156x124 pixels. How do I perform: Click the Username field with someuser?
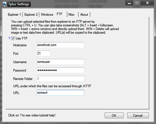(60, 62)
